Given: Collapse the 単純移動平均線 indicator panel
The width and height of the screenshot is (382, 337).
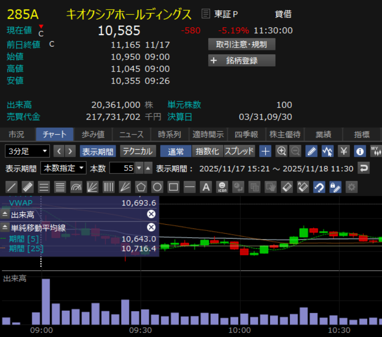Looking at the screenshot, I should [x=5, y=228].
